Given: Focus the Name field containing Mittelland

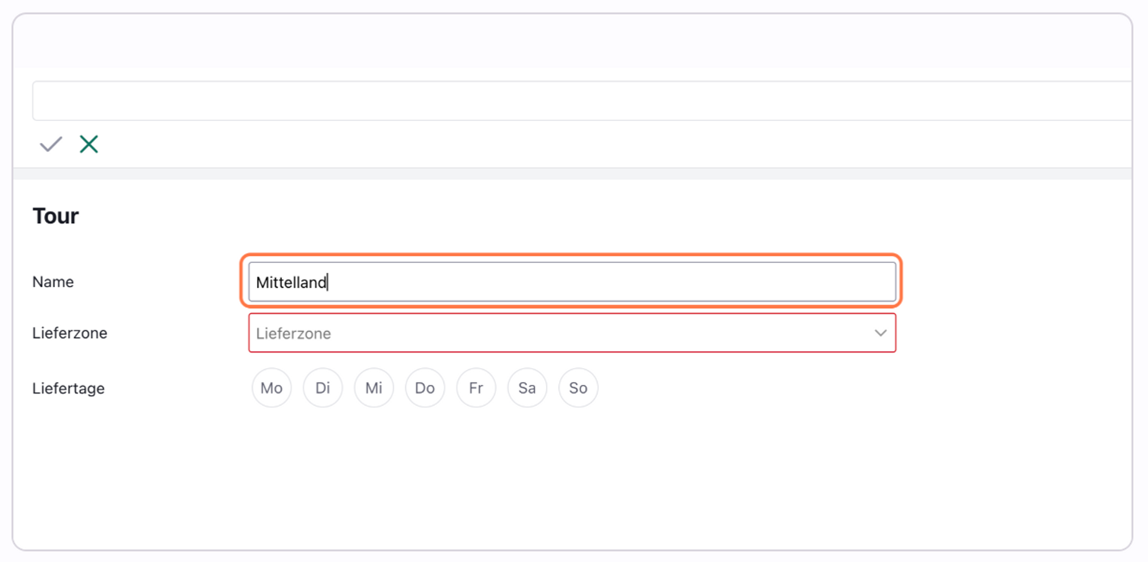Looking at the screenshot, I should (x=572, y=282).
